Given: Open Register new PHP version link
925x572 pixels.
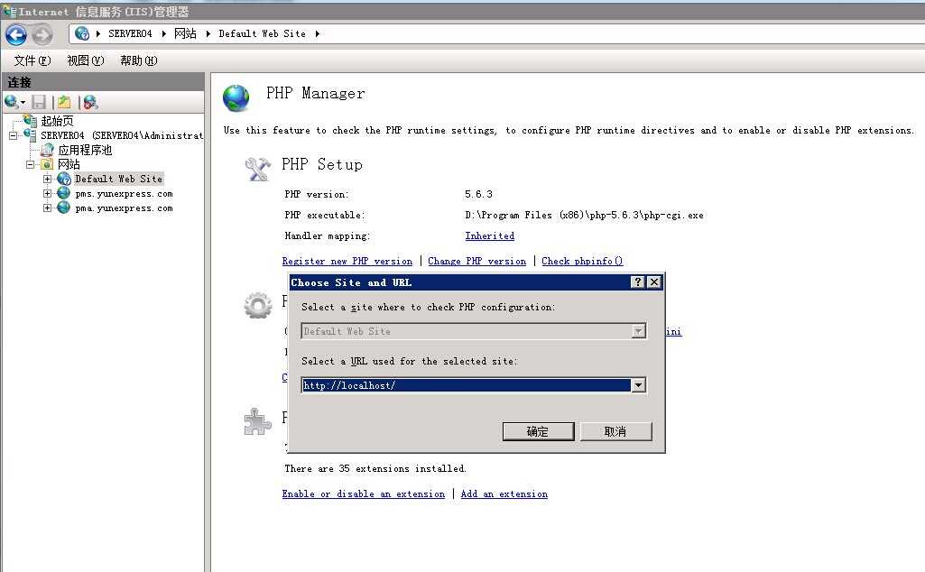Looking at the screenshot, I should [347, 261].
